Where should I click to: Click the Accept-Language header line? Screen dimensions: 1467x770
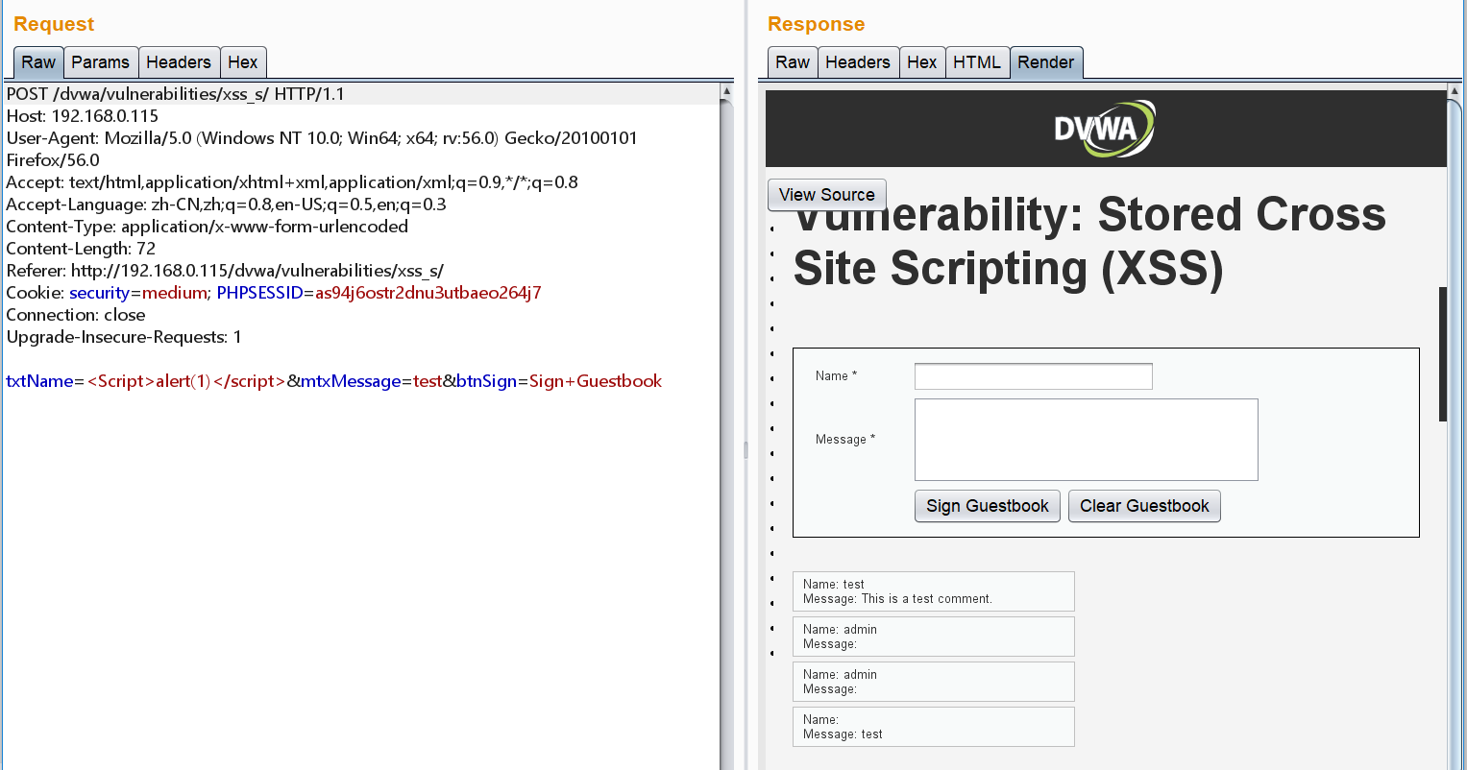tap(226, 205)
